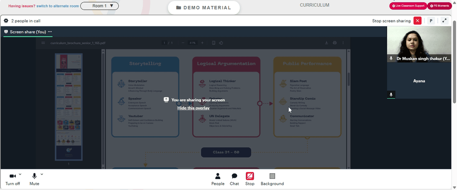The width and height of the screenshot is (457, 190).
Task: Click the PDF zoom in plus icon
Action: point(202,43)
